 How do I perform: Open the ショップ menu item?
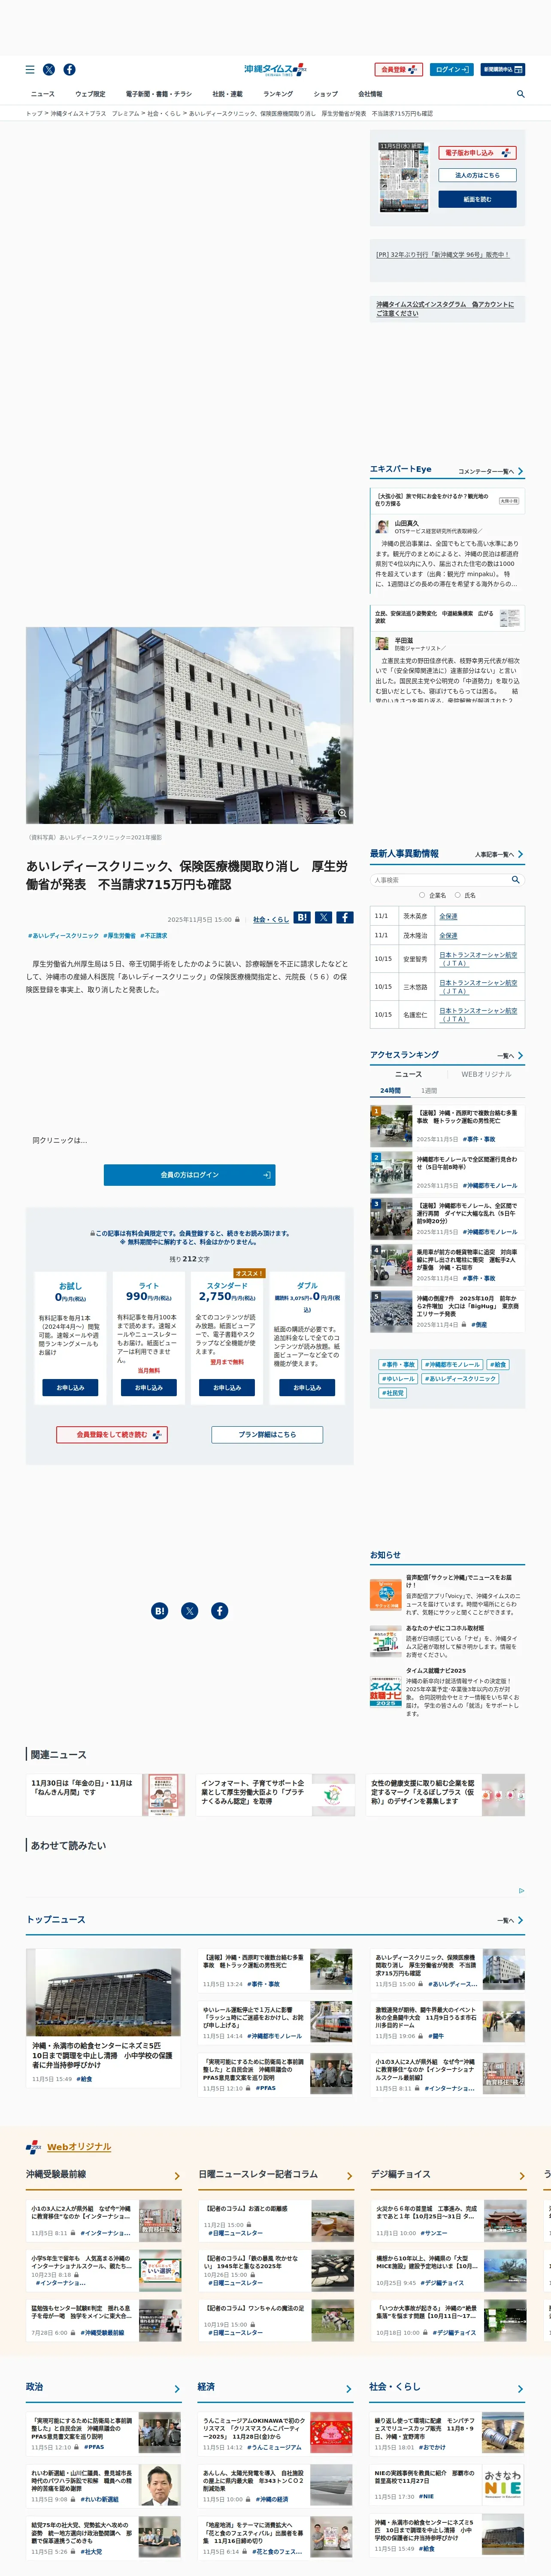(326, 94)
